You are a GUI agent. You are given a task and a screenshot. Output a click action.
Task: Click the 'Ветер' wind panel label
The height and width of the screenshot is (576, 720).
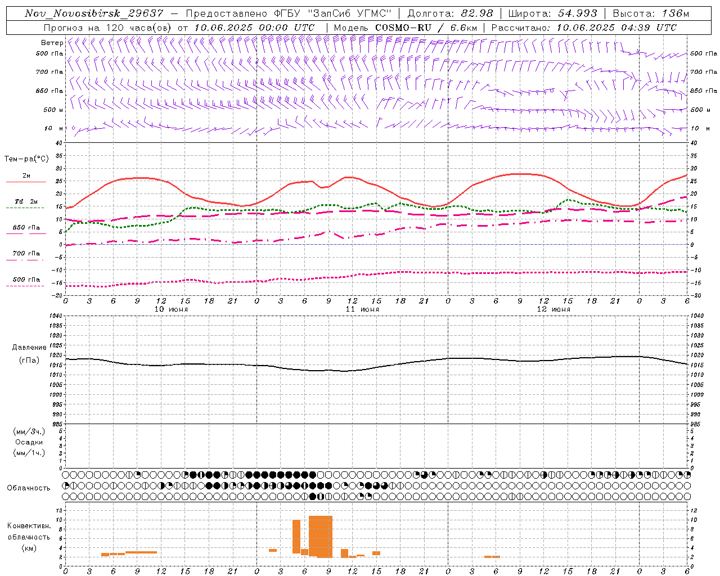pyautogui.click(x=52, y=43)
